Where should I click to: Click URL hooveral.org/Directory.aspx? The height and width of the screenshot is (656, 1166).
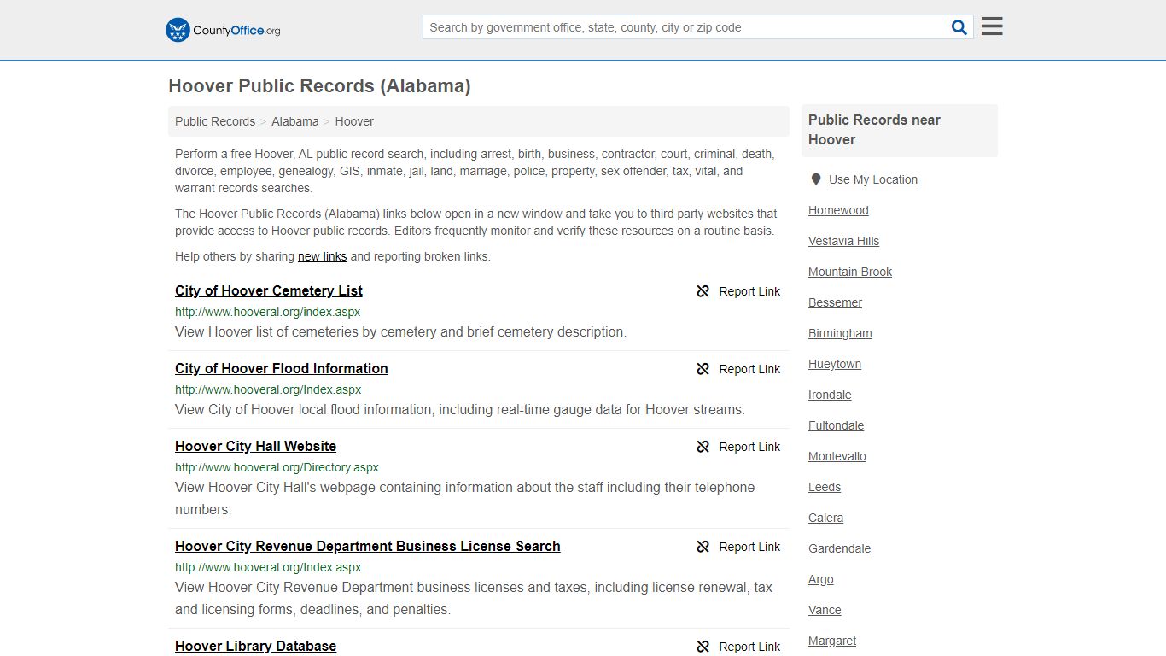click(x=277, y=467)
